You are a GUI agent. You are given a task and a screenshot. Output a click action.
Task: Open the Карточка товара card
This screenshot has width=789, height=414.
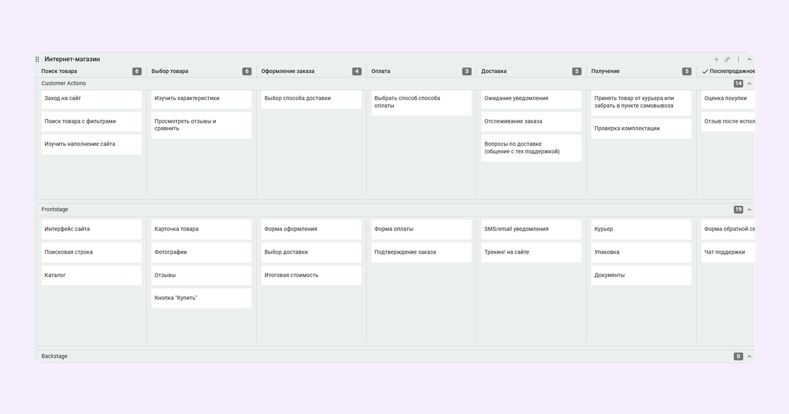(x=201, y=229)
